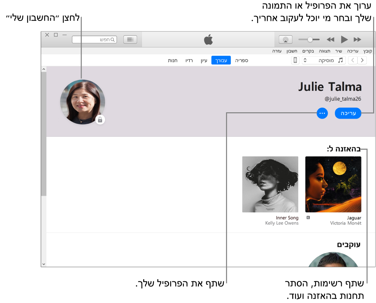376x303 pixels.
Task: Click Julie Talma's profile photo
Action: click(82, 102)
